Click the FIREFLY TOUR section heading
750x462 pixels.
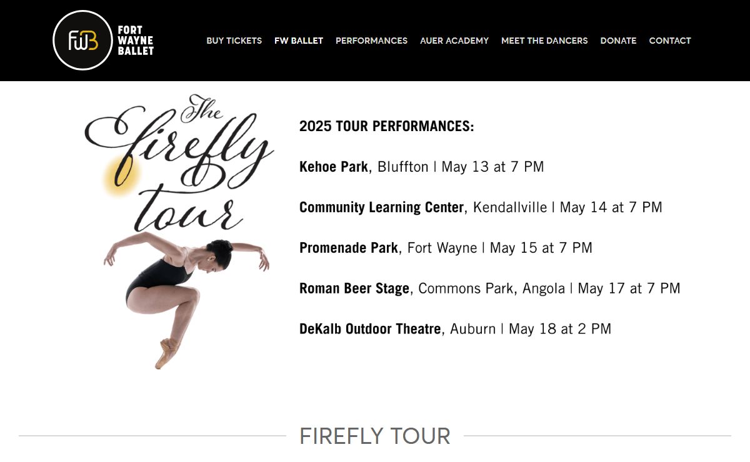[x=375, y=436]
